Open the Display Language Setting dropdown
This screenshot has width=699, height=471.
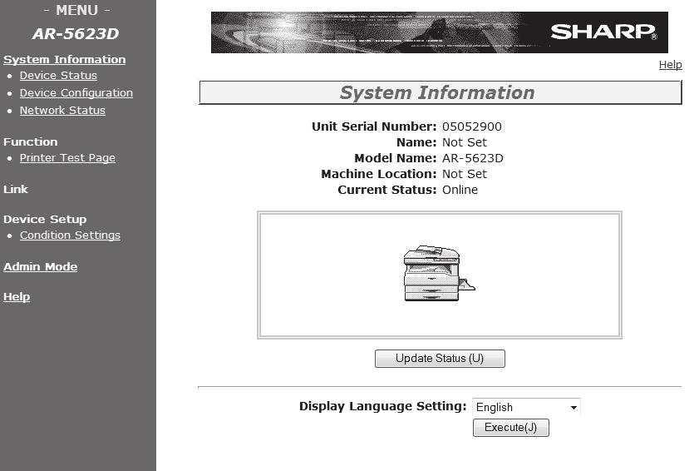tap(526, 407)
